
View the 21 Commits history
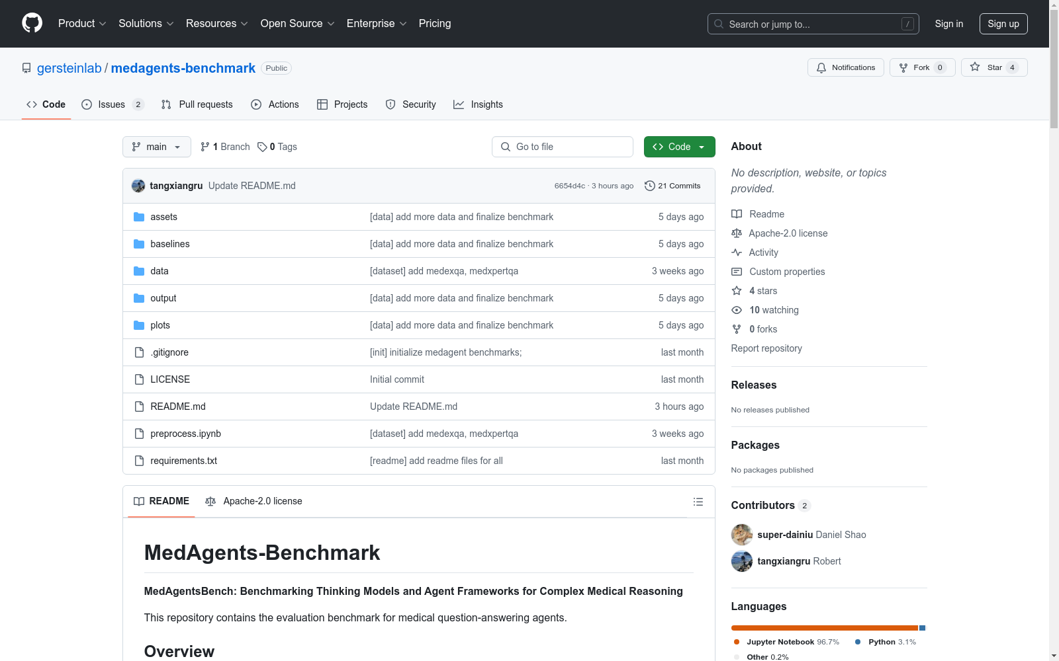tap(672, 186)
